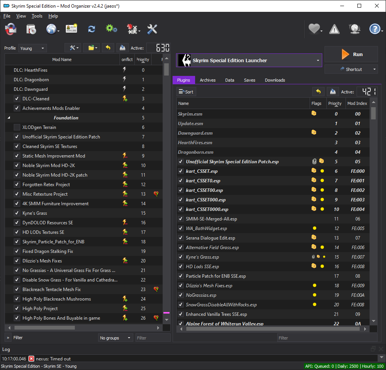Click the plugin list create backup icon

tap(333, 92)
